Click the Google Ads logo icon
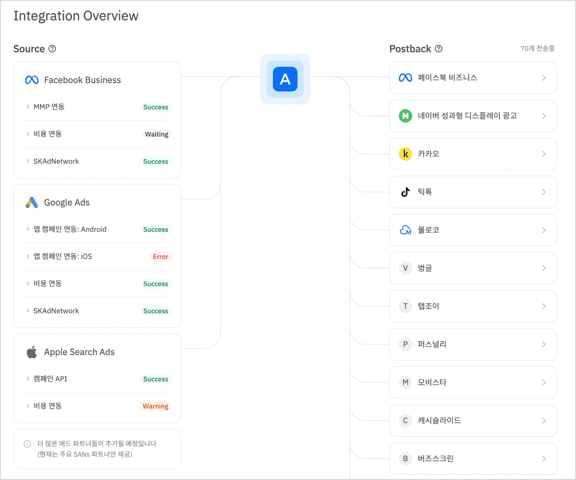The image size is (576, 480). pyautogui.click(x=32, y=203)
